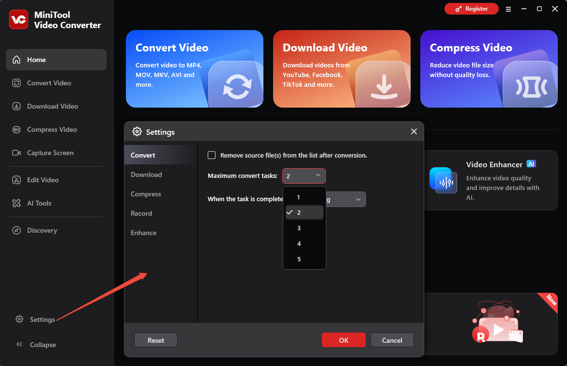Click the AI Tools sidebar icon
This screenshot has width=567, height=366.
click(16, 203)
